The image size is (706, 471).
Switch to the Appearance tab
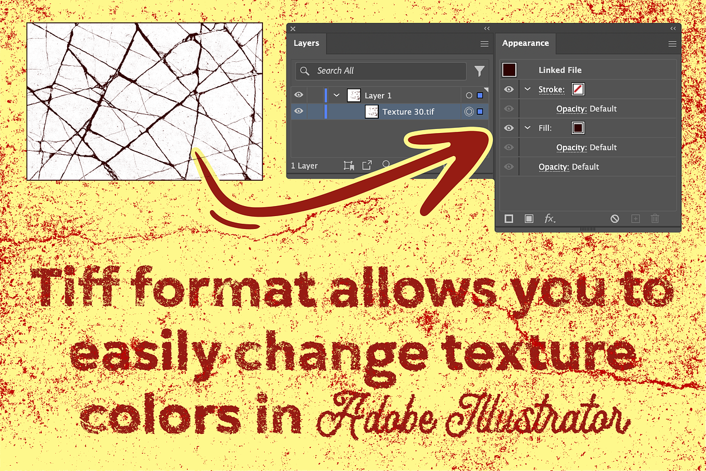click(525, 44)
